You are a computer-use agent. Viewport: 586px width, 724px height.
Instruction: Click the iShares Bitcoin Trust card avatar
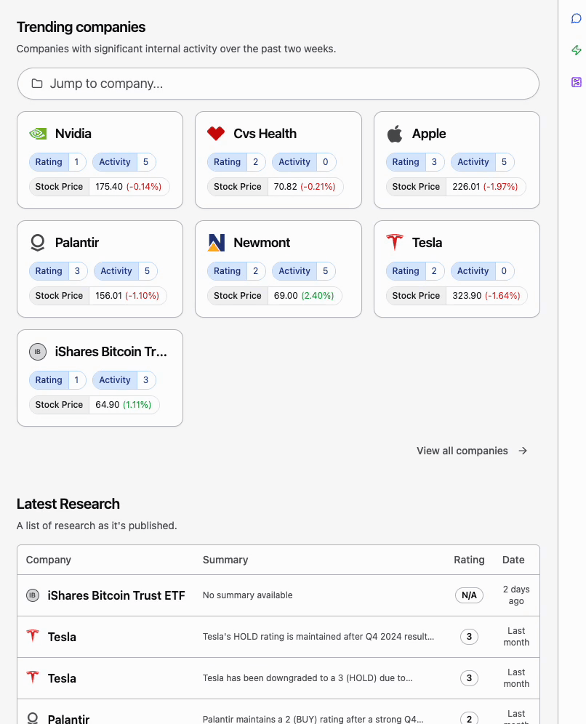[38, 352]
